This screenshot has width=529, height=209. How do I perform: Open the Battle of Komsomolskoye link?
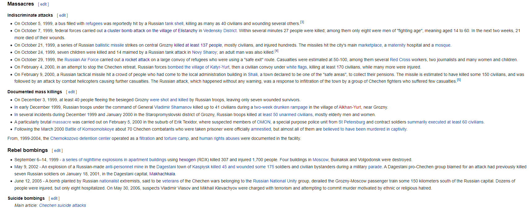tap(89, 129)
